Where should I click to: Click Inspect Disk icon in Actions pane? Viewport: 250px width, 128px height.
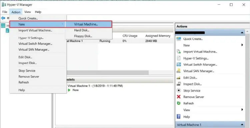click(x=179, y=84)
